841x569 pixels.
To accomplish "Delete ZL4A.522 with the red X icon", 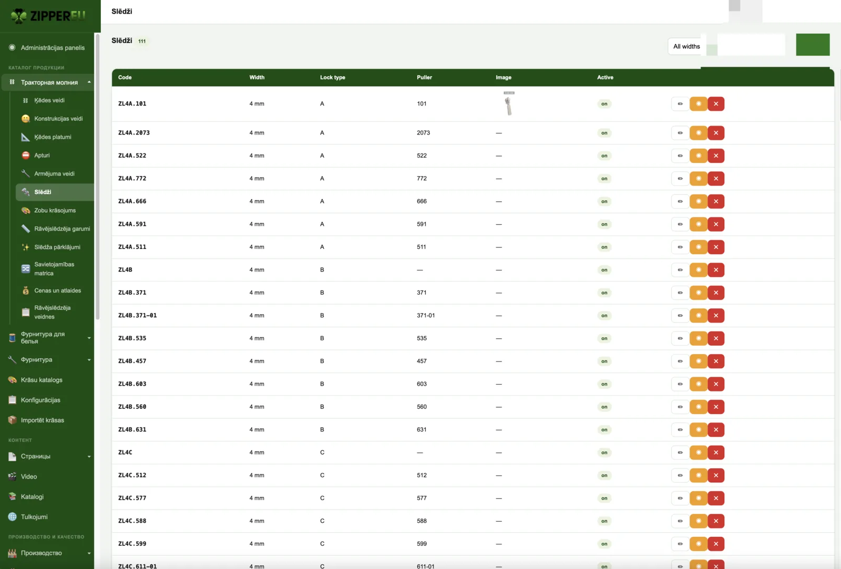I will 716,156.
